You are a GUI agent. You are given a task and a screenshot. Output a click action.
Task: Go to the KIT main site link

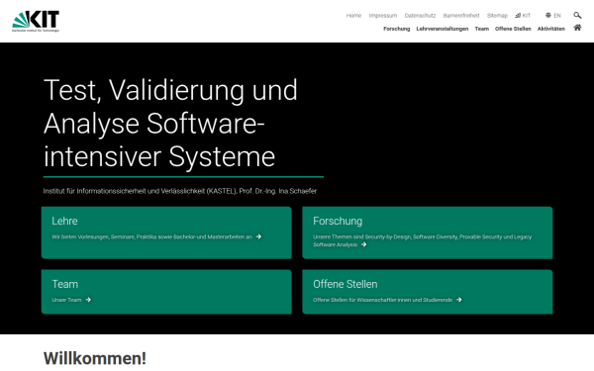pyautogui.click(x=523, y=16)
